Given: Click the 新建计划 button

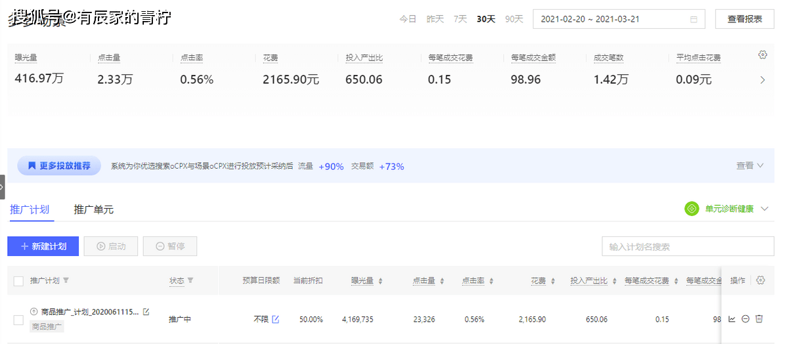Looking at the screenshot, I should click(43, 246).
